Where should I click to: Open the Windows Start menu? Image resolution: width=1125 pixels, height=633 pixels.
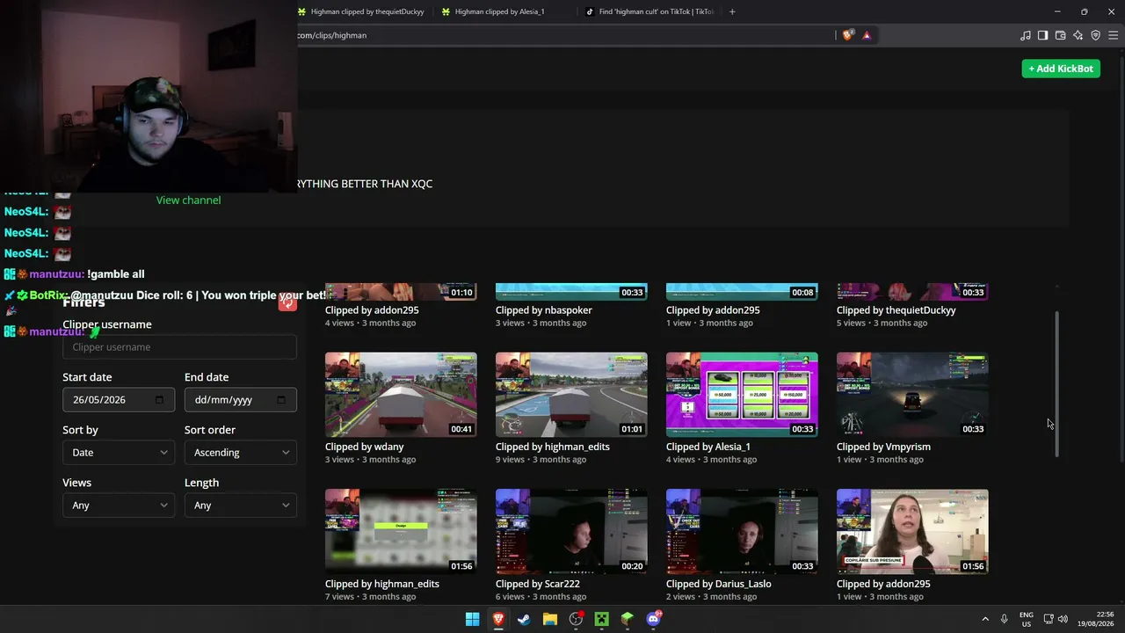click(x=472, y=619)
